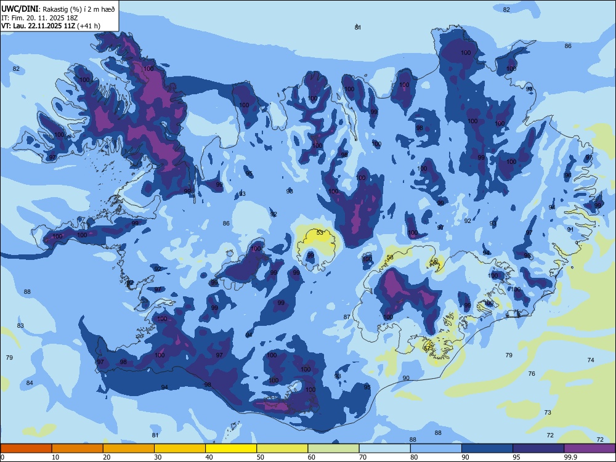Click the medium blue 80–90 legend swatch
Screen dimensions: 616x462
(436, 448)
